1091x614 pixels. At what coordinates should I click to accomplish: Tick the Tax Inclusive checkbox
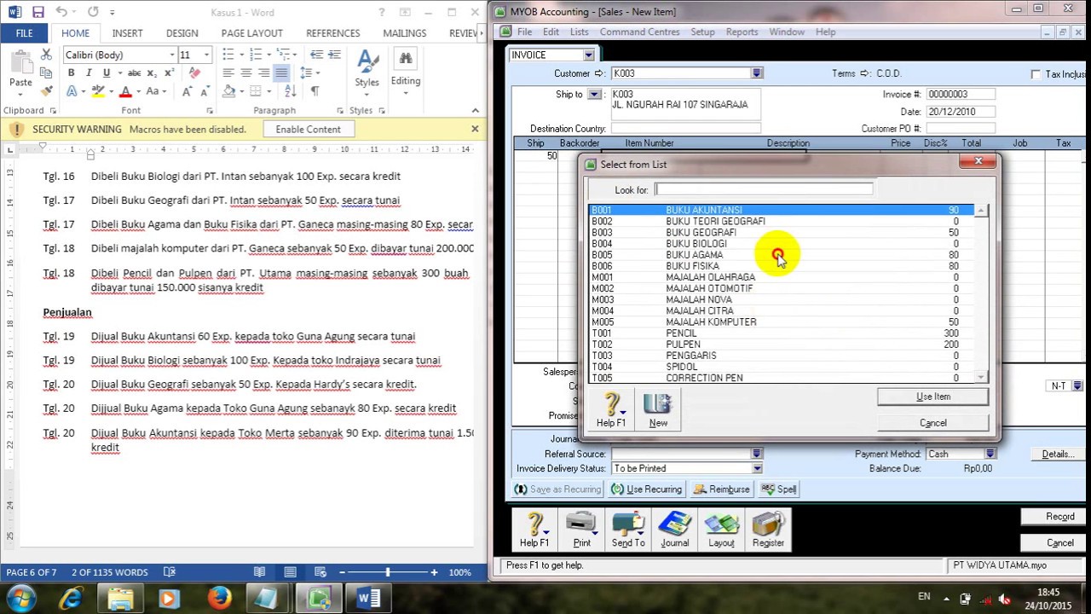coord(1036,74)
